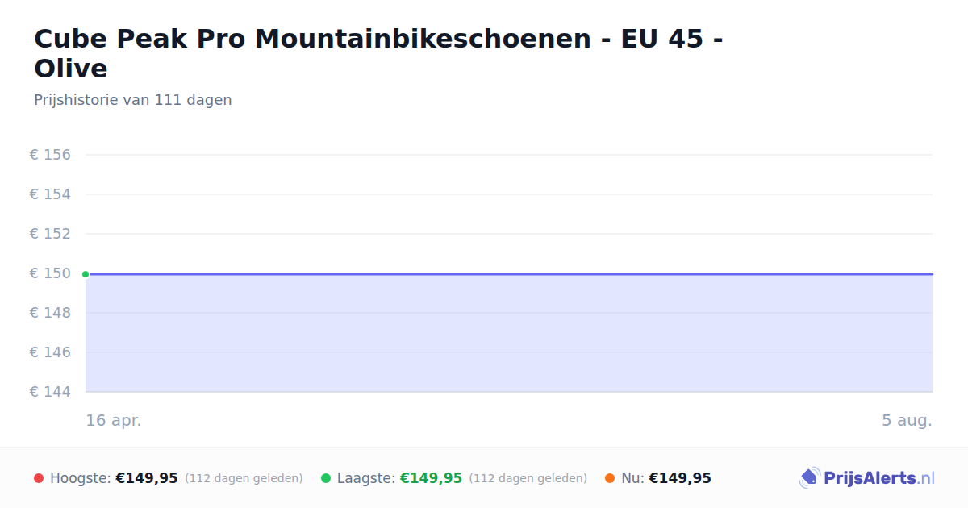Click the € 144 axis label
This screenshot has height=508, width=968.
(50, 392)
